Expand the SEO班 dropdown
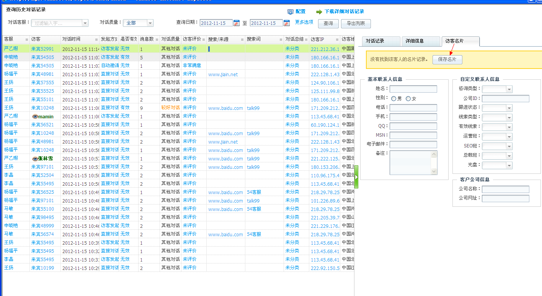This screenshot has width=542, height=296. [509, 146]
